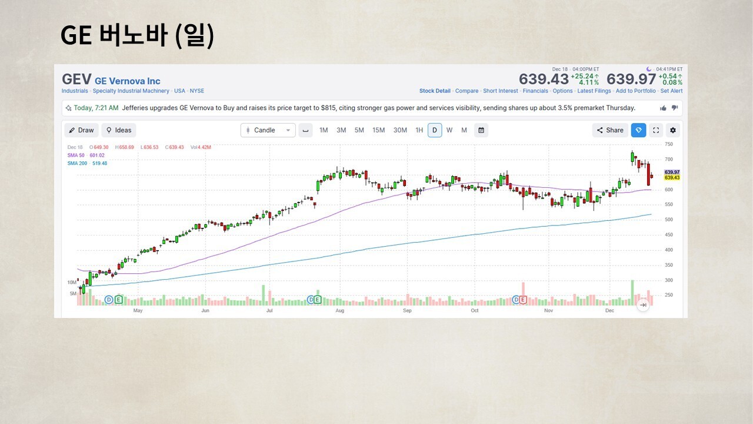Click the red earnings E marker in October
This screenshot has width=753, height=424.
pyautogui.click(x=522, y=300)
